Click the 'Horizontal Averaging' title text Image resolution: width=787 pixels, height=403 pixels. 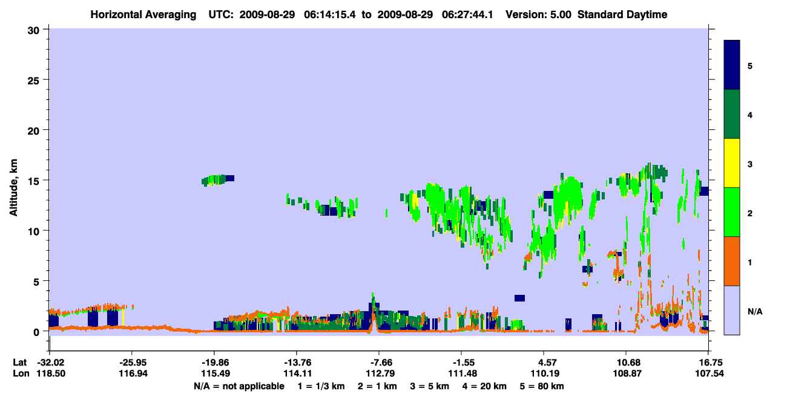[144, 15]
